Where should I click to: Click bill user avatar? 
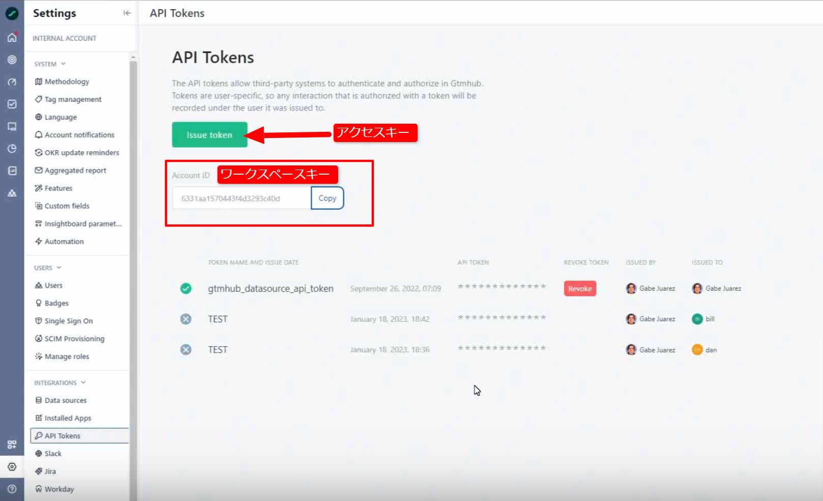point(697,319)
